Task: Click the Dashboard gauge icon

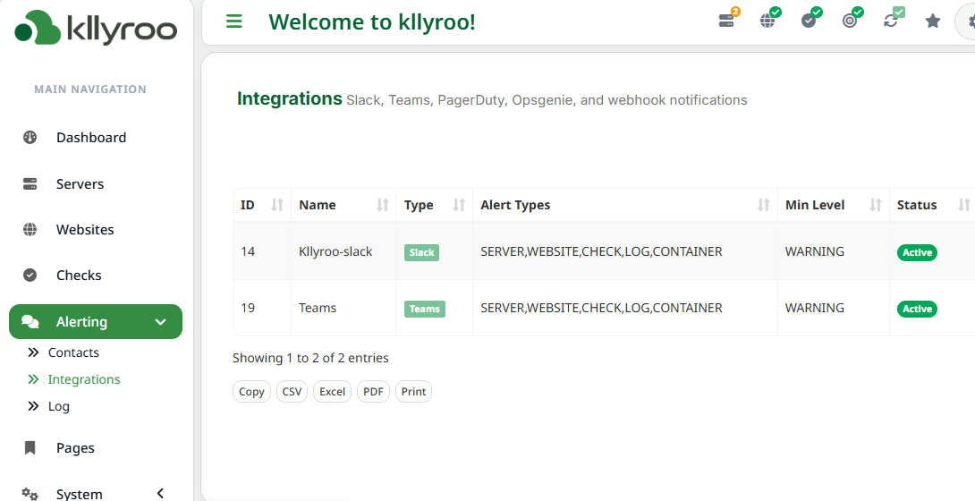Action: pyautogui.click(x=30, y=138)
